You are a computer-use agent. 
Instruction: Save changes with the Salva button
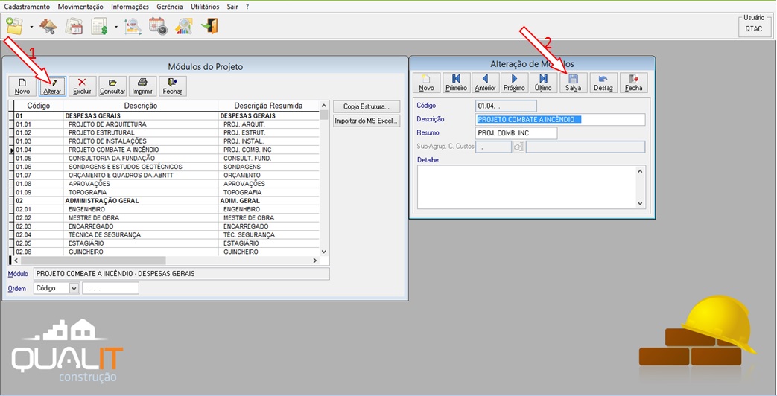tap(574, 83)
